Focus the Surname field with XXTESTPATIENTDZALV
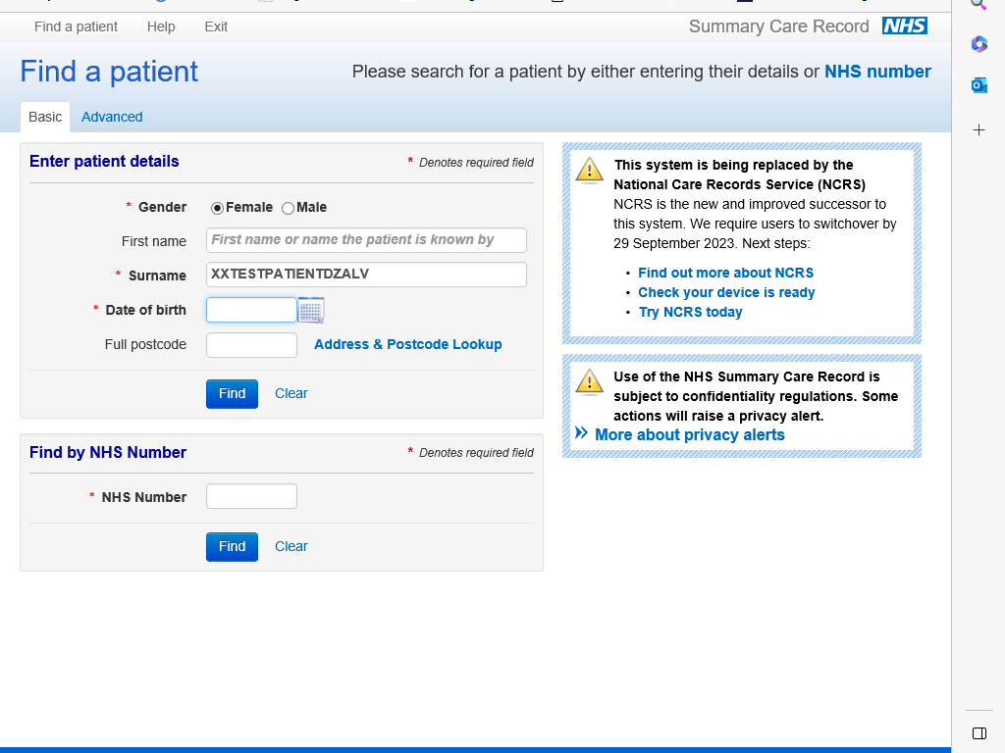The image size is (1005, 753). click(x=367, y=275)
